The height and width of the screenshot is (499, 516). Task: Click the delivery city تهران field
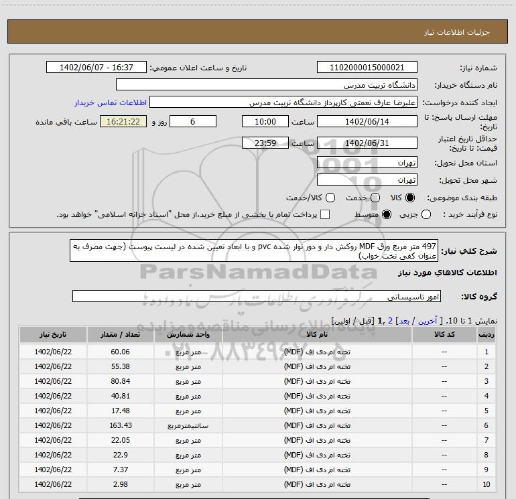pos(367,180)
